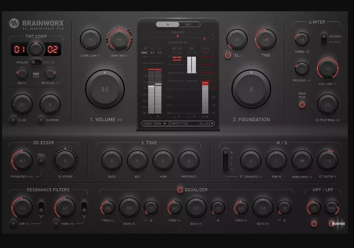Screen dimensions: 354x248
Task: Click the St. Enhance % knob
Action: (x=251, y=161)
